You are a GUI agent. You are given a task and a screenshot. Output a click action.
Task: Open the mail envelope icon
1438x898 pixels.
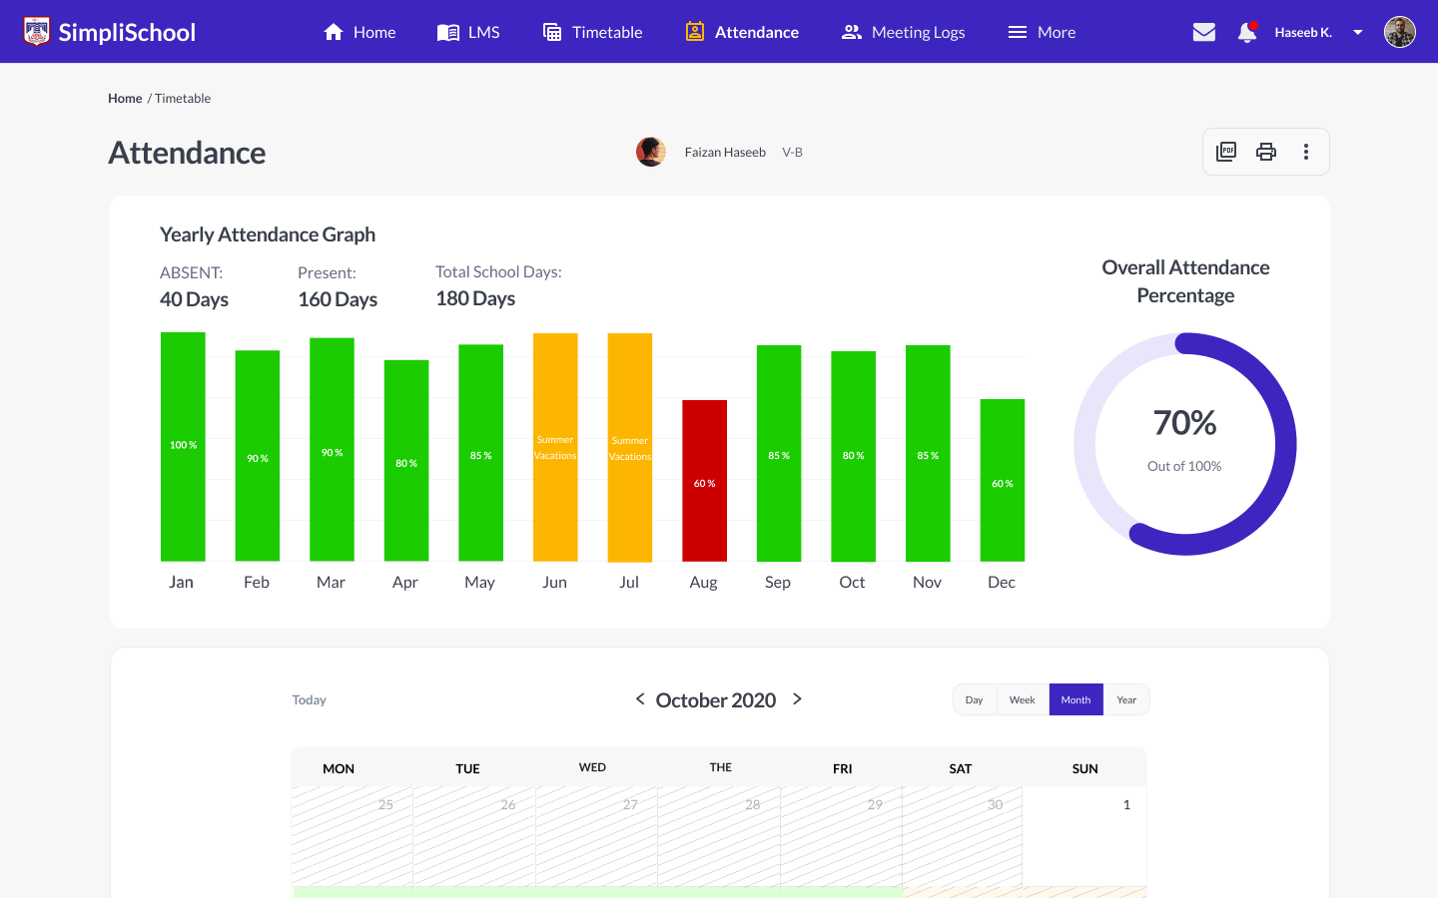coord(1204,32)
